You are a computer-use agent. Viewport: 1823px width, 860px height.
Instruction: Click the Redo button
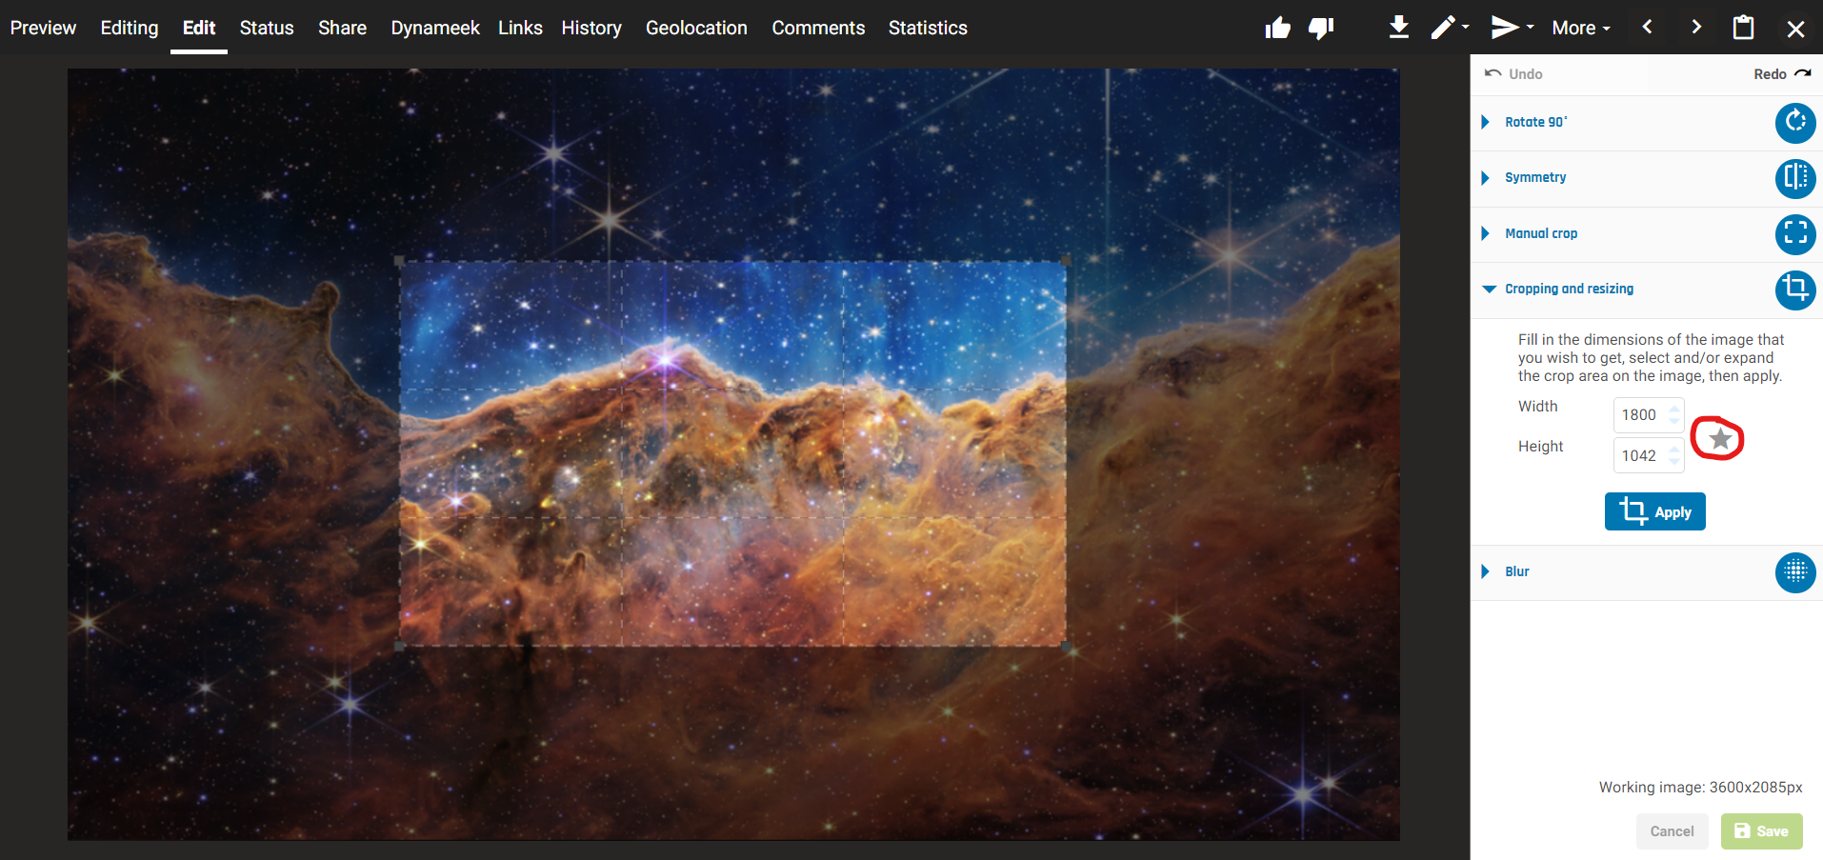[1781, 74]
